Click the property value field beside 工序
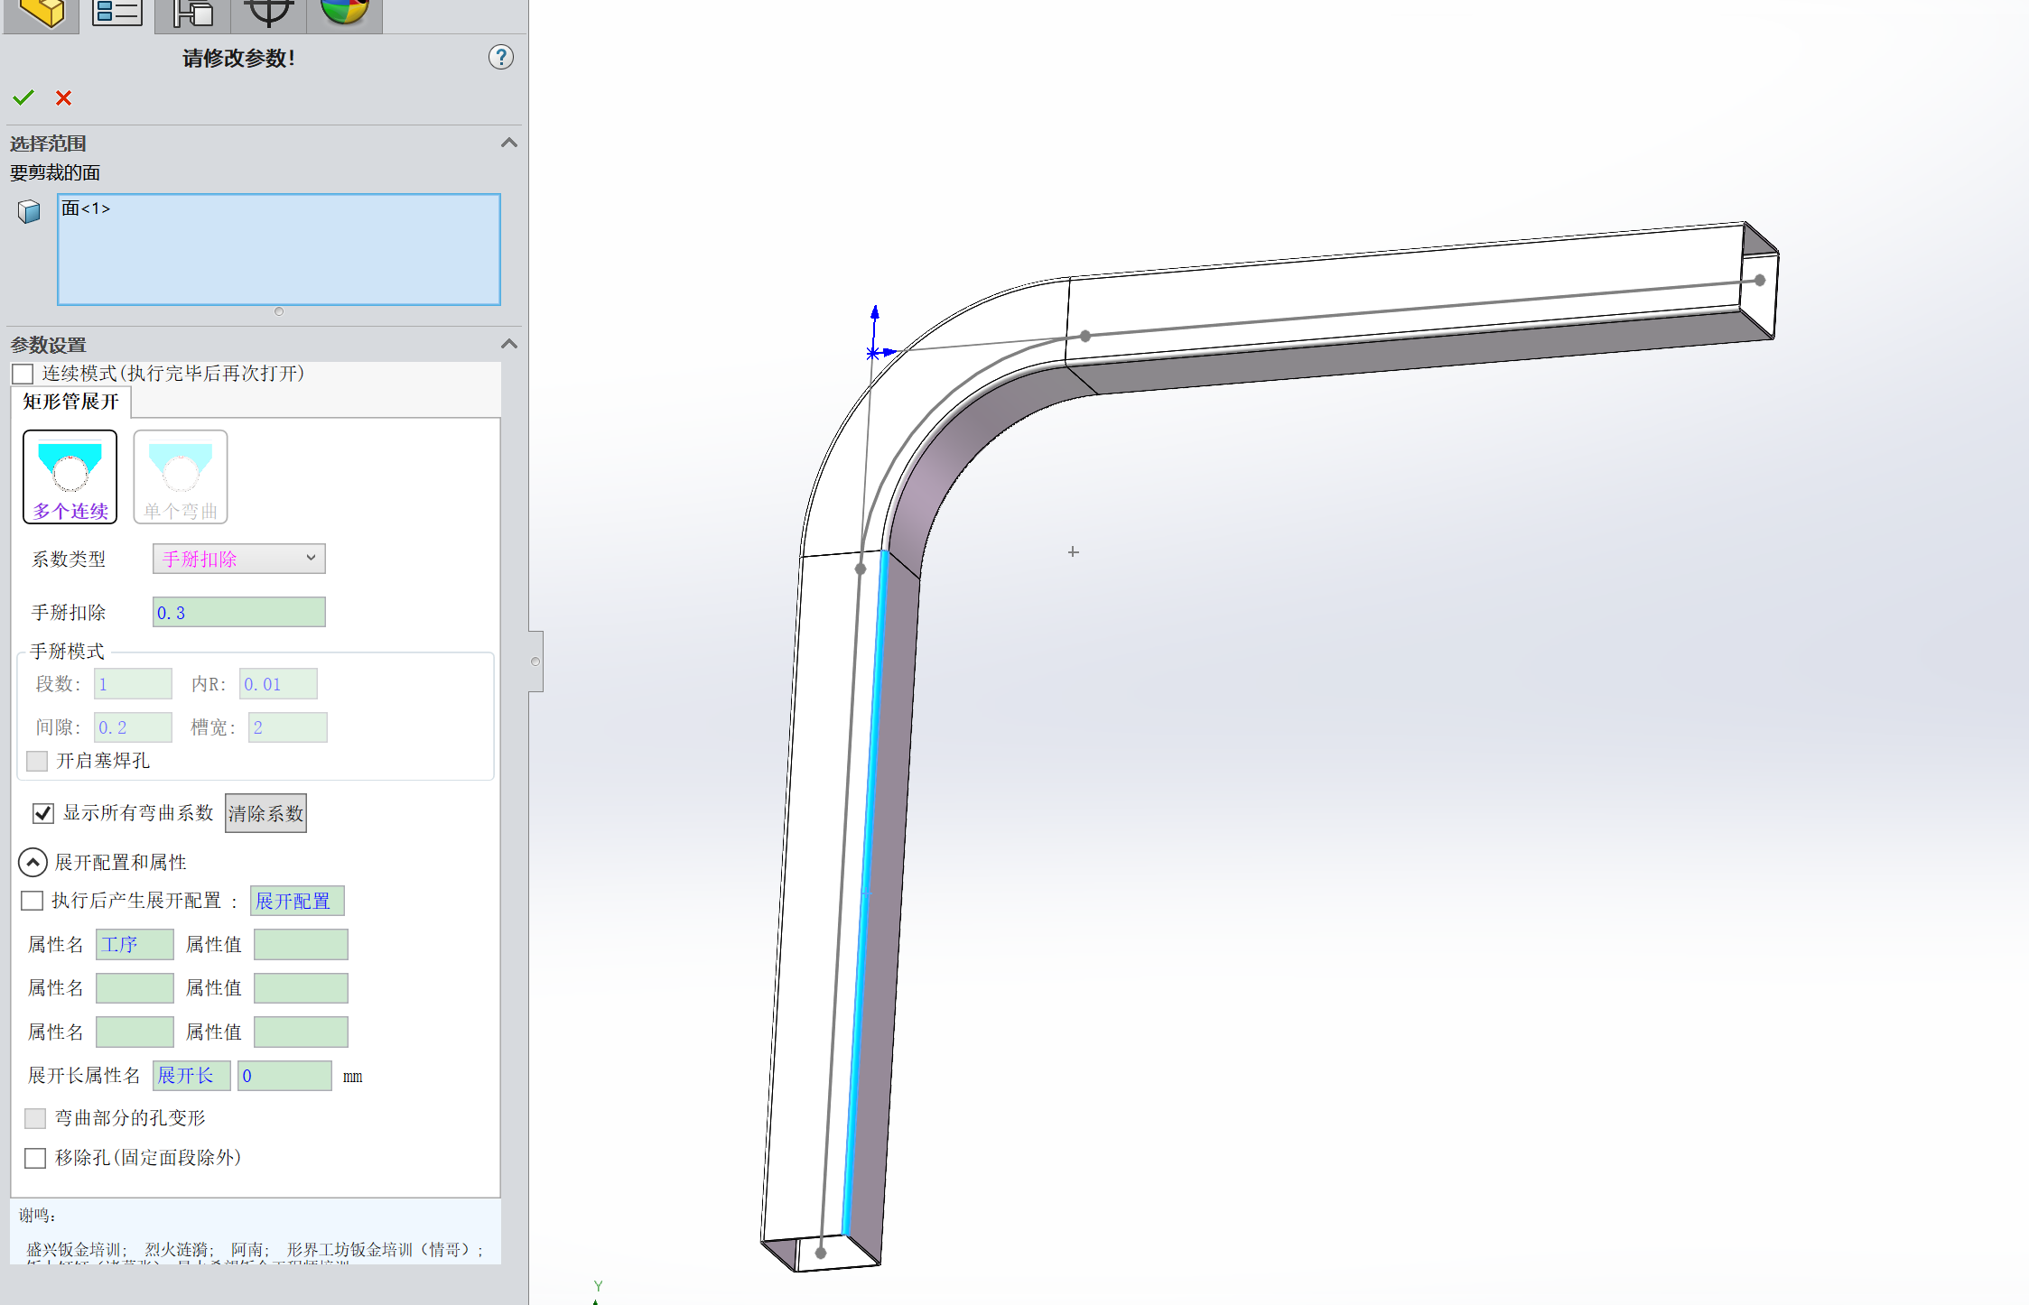The width and height of the screenshot is (2029, 1305). (301, 944)
